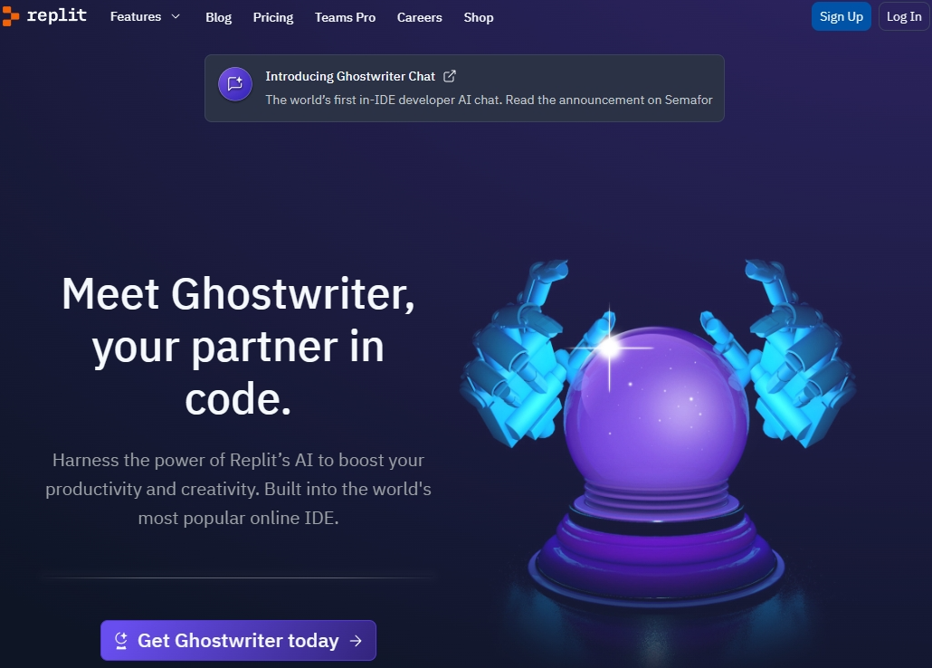Visit the Teams Pro page
The image size is (932, 668).
346,17
